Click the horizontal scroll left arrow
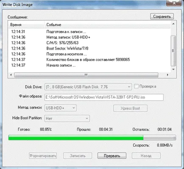This screenshot has height=169, width=184. pos(11,75)
